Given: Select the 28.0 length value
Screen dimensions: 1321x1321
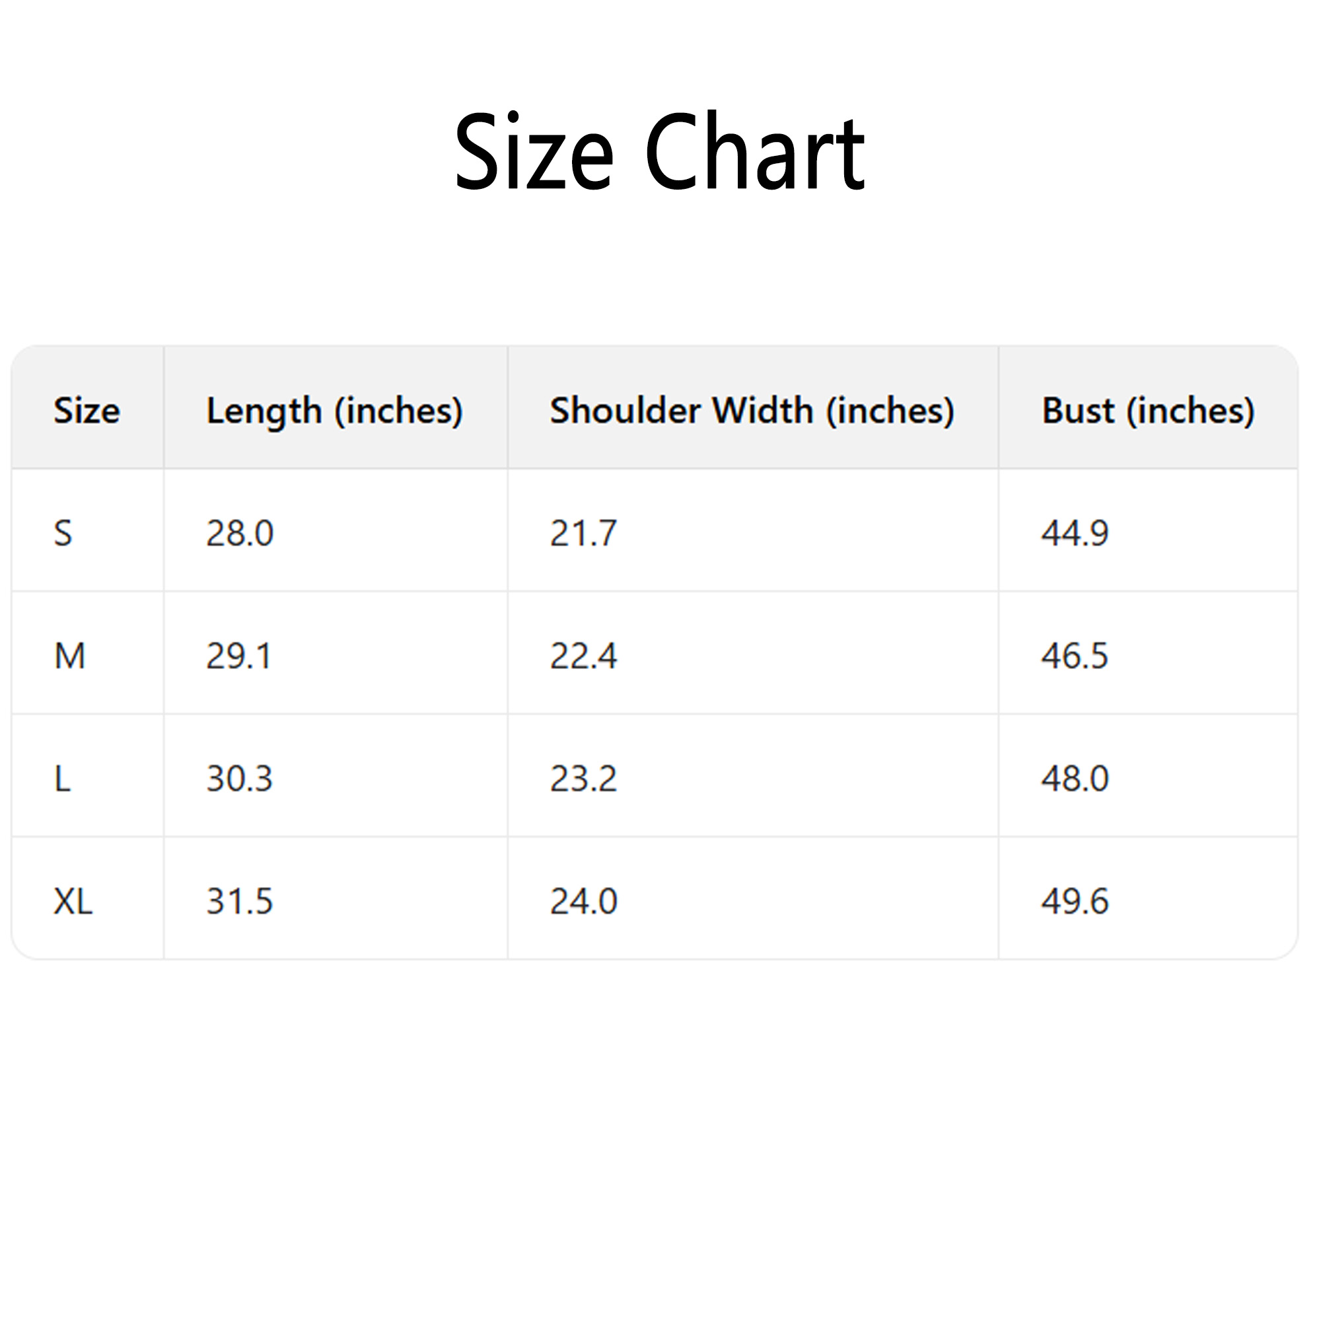Looking at the screenshot, I should pos(240,533).
